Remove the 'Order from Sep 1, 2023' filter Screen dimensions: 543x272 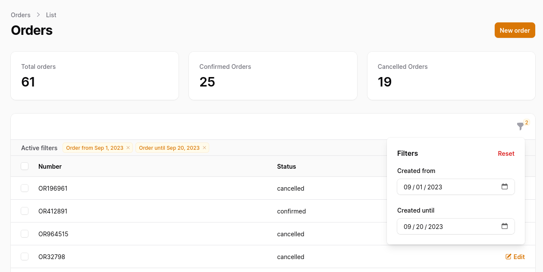pyautogui.click(x=128, y=148)
